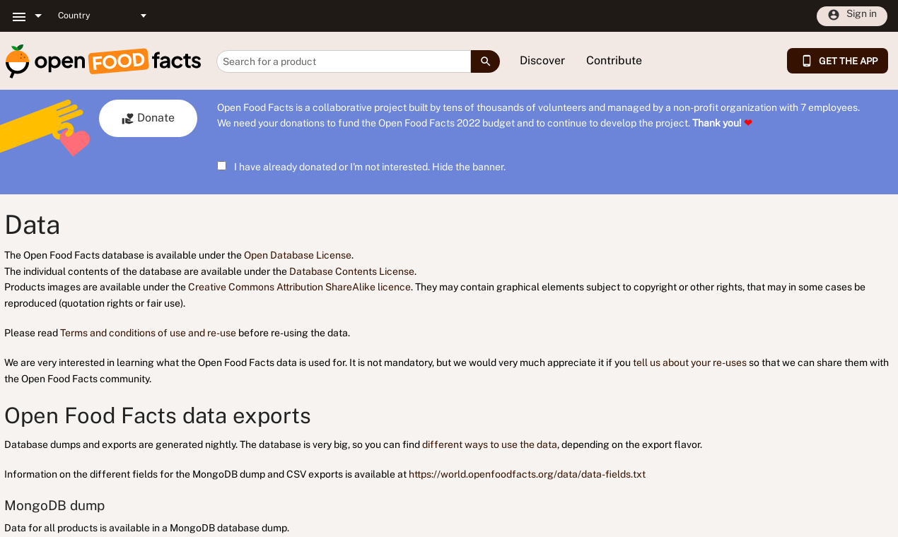898x537 pixels.
Task: Open the data-fields.txt link
Action: [527, 474]
